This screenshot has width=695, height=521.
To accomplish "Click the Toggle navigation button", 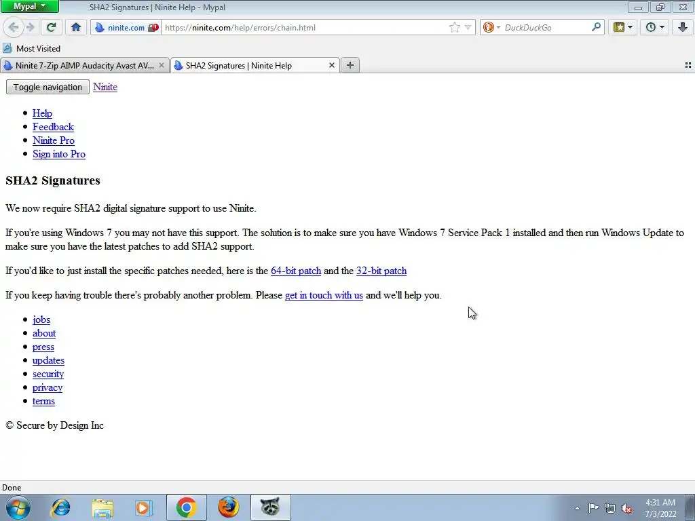I will click(x=48, y=87).
